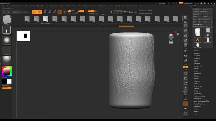Click the Xpose icon in right shelf
The width and height of the screenshot is (216, 121).
(x=185, y=114)
